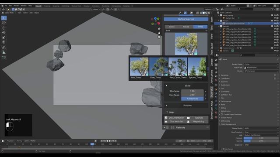280x157 pixels.
Task: Select the Measure tool
Action: [4, 52]
